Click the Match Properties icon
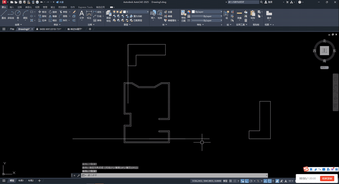 [183, 16]
